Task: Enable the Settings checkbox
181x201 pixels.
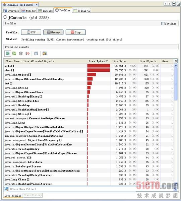Action: 163,23
